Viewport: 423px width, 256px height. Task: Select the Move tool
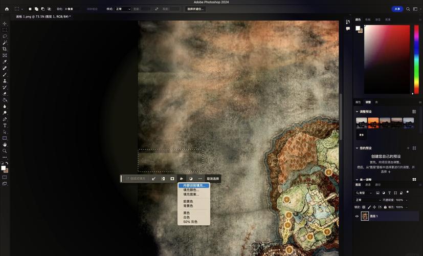pyautogui.click(x=5, y=24)
